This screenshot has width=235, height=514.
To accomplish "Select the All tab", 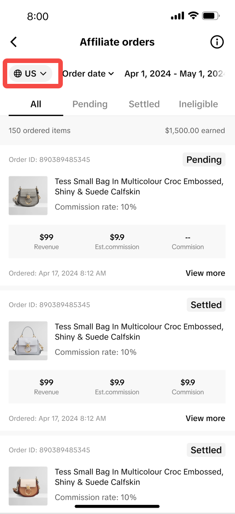I will (x=36, y=104).
